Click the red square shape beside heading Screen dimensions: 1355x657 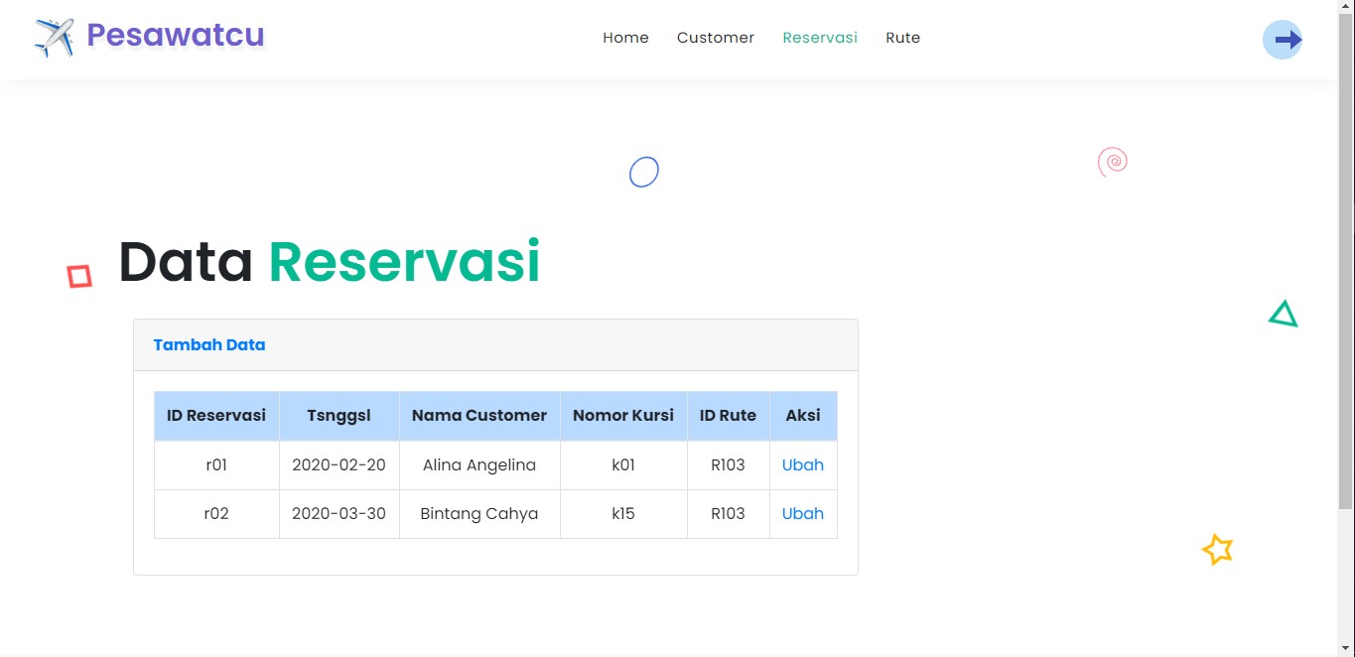pos(79,276)
